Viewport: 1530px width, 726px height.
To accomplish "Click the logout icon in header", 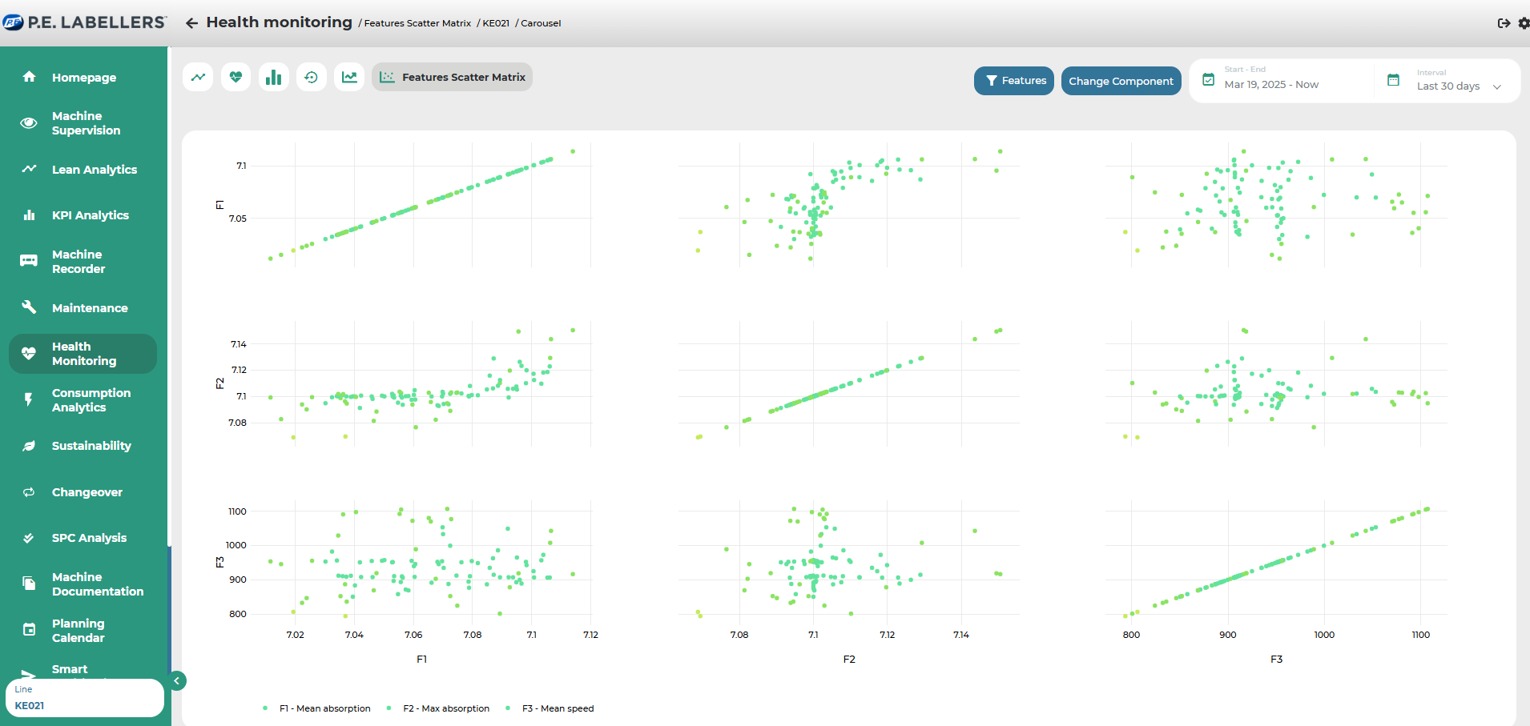I will (1504, 23).
